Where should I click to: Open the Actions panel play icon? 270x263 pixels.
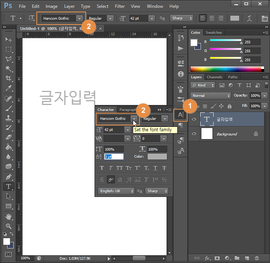click(181, 48)
